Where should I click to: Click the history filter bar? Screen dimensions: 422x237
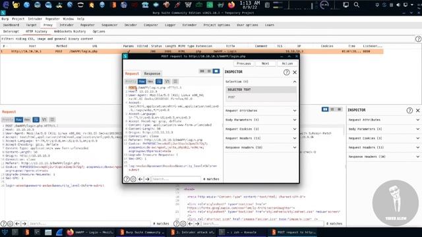pyautogui.click(x=207, y=39)
